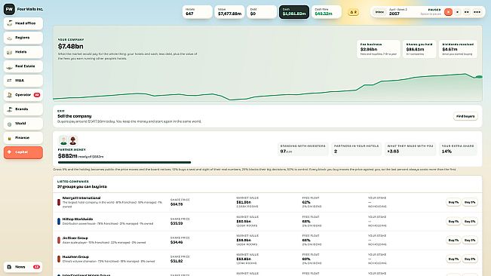
Task: Open the Inbox button
Action: point(379,12)
